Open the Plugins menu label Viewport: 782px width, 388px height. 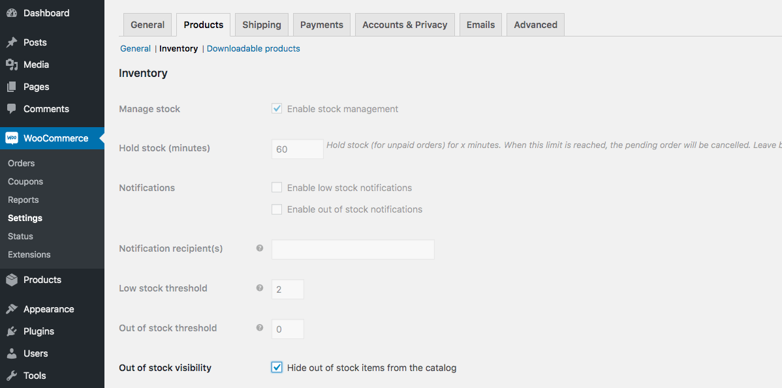(39, 331)
